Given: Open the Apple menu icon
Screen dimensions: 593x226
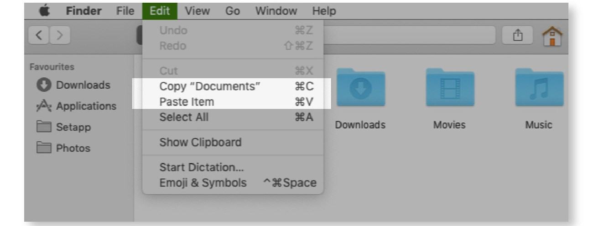Looking at the screenshot, I should [x=44, y=11].
